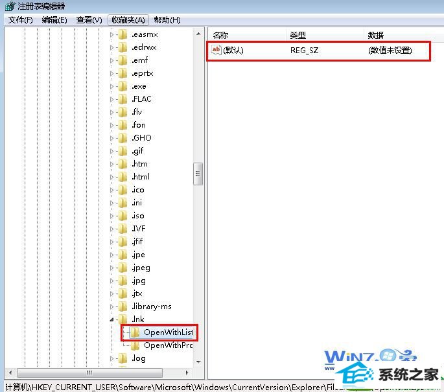Click the .easmx folder icon

pyautogui.click(x=123, y=34)
